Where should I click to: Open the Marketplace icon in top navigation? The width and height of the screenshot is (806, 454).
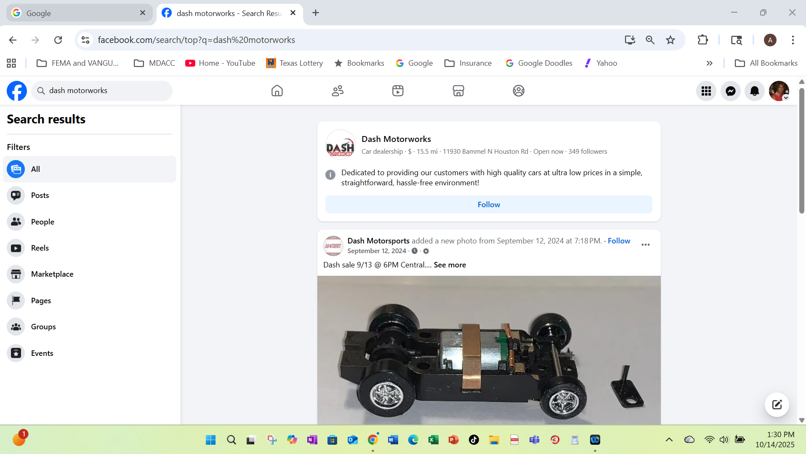coord(458,91)
